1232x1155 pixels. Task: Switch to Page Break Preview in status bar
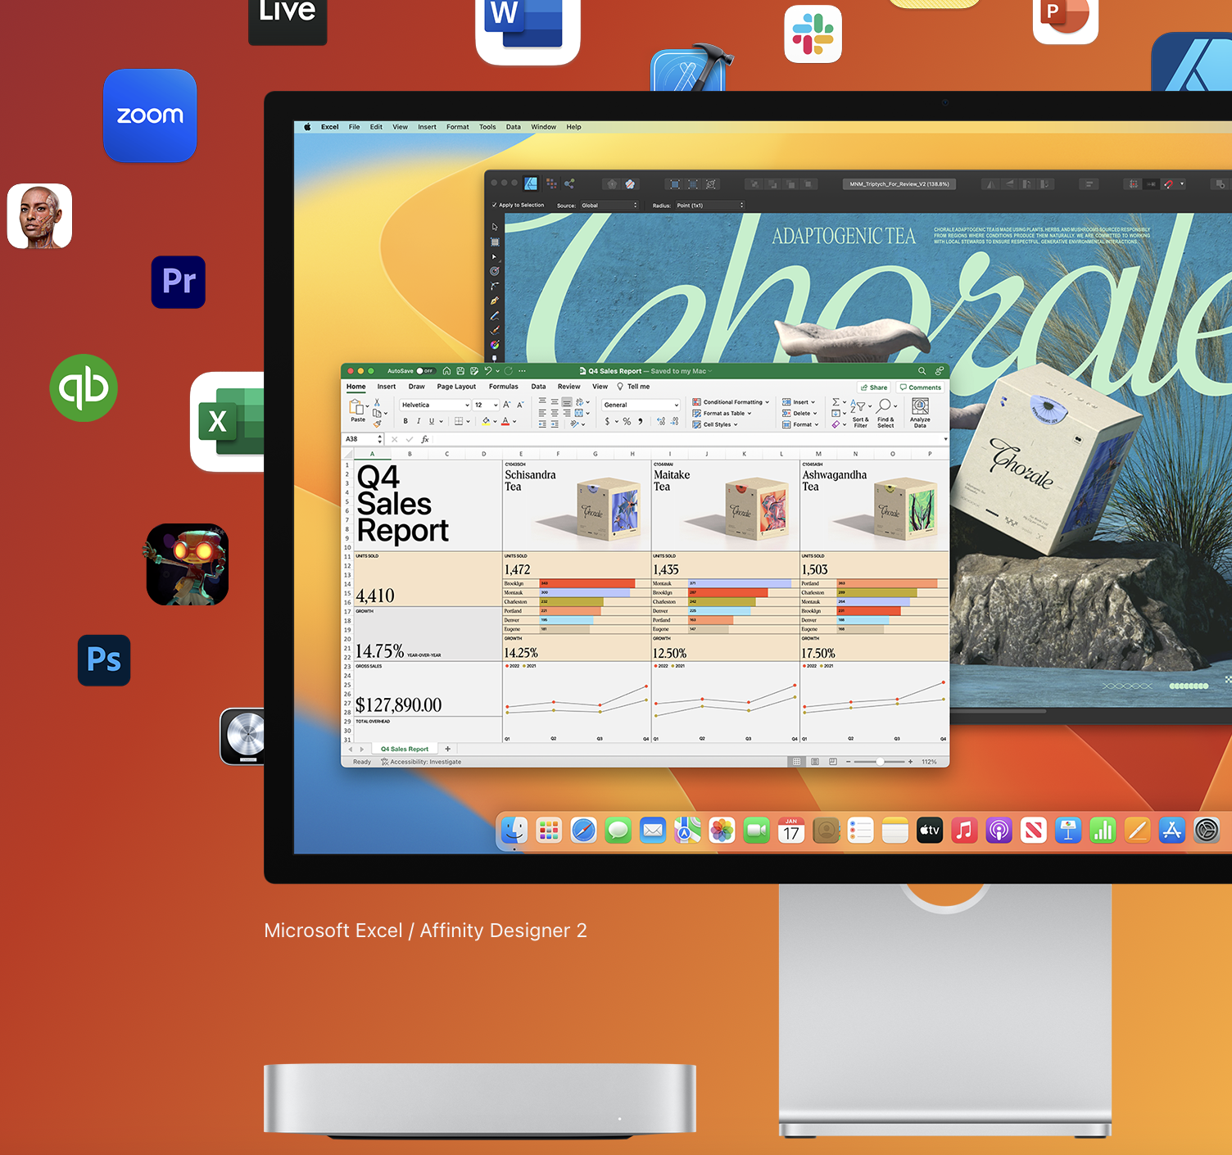[x=833, y=762]
